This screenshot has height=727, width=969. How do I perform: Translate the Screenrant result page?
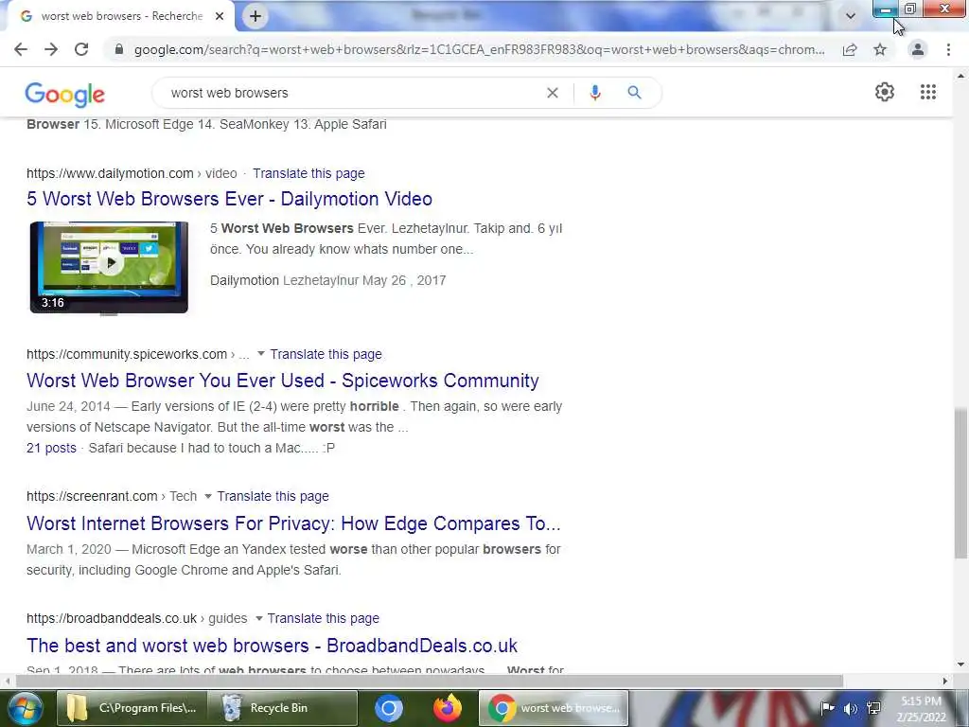273,496
